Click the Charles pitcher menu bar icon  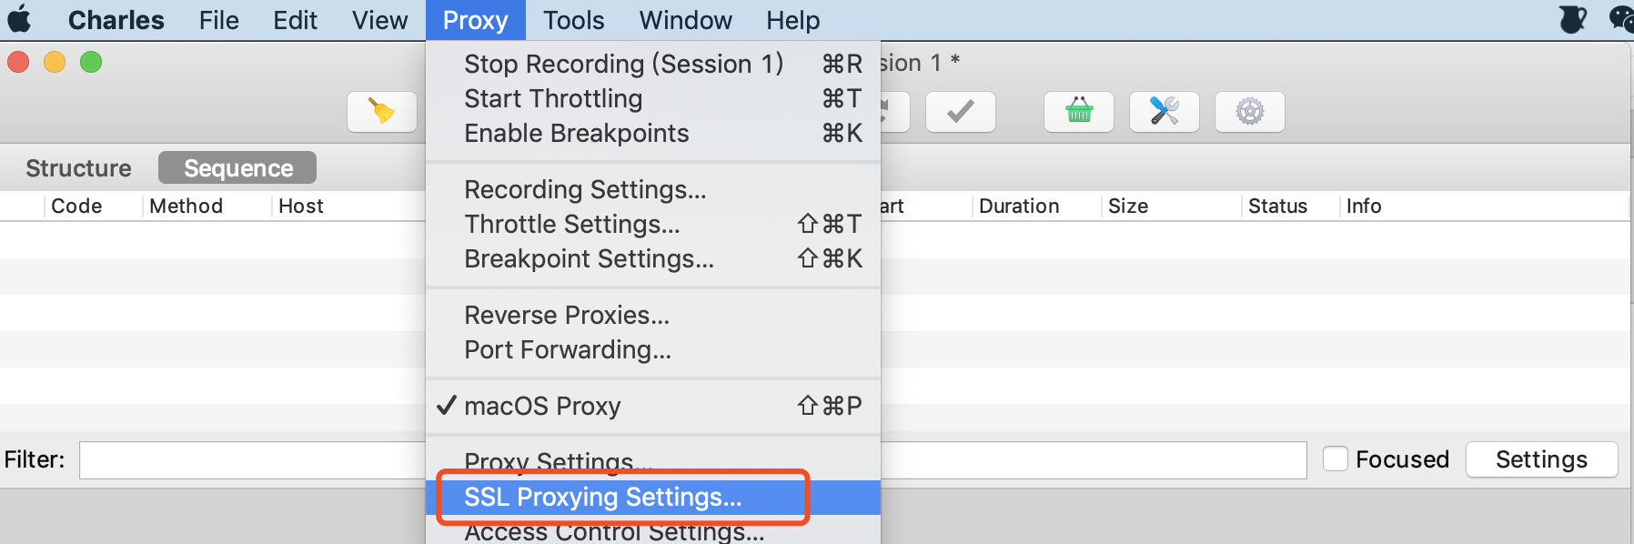pyautogui.click(x=1573, y=19)
